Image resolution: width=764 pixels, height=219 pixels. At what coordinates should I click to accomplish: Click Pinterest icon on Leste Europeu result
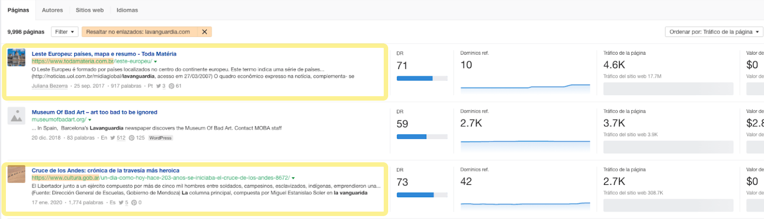[x=172, y=86]
